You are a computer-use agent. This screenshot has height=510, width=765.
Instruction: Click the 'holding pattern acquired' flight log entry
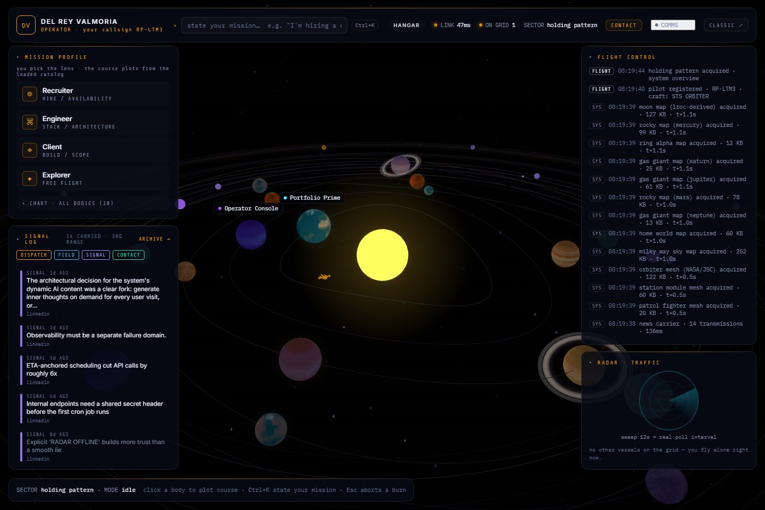click(x=668, y=74)
